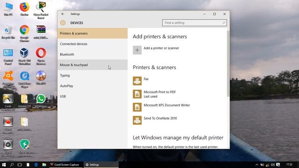The width and height of the screenshot is (299, 168).
Task: Switch to Corel Screen Capture taskbar button
Action: pos(66,165)
